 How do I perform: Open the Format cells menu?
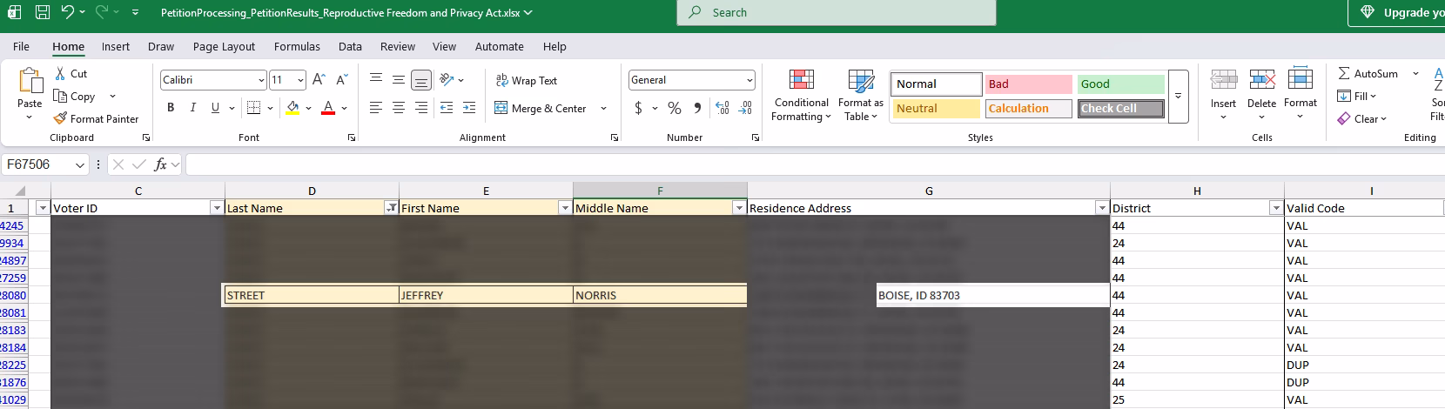(1300, 94)
